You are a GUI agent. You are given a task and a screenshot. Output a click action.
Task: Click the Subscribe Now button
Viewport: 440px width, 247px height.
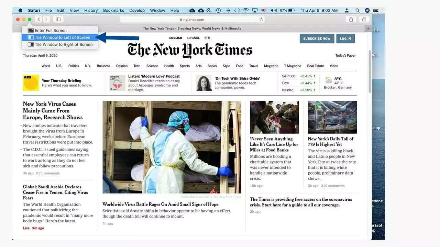(x=317, y=38)
